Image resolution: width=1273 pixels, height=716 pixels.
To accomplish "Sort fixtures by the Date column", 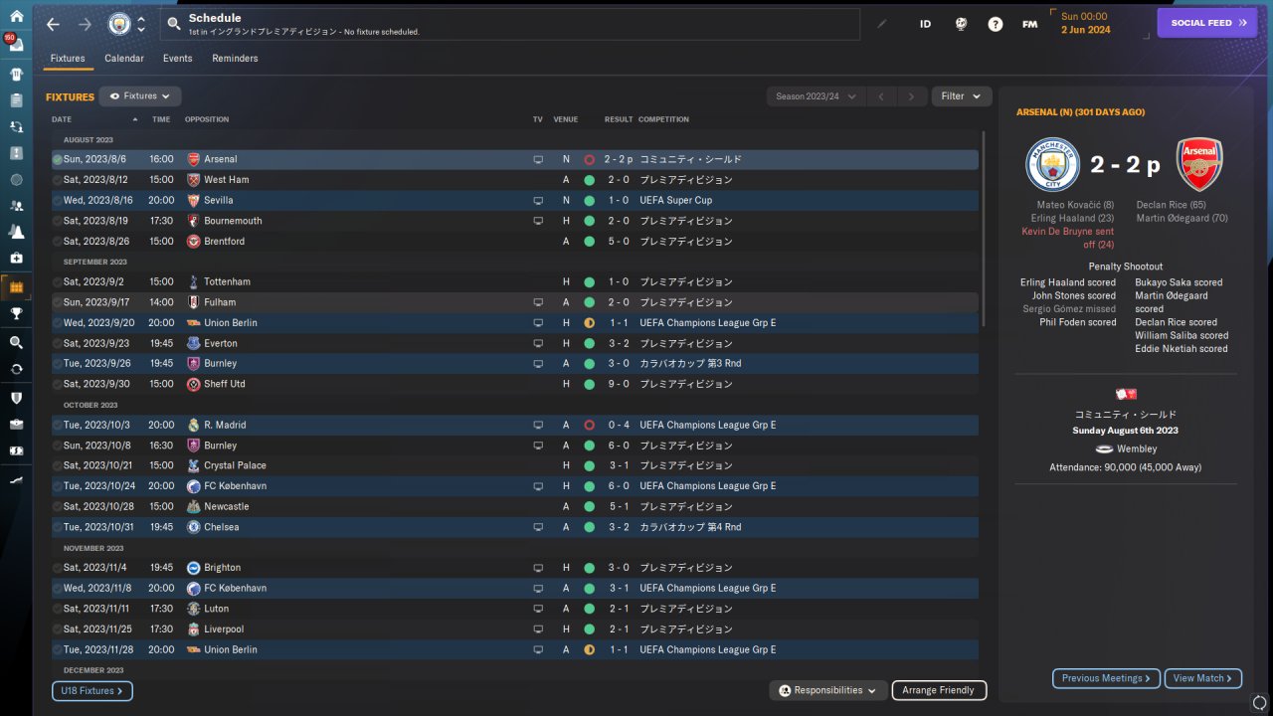I will tap(62, 119).
